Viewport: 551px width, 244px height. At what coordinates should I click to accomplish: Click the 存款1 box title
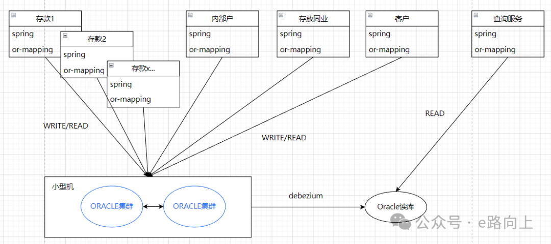(x=45, y=19)
